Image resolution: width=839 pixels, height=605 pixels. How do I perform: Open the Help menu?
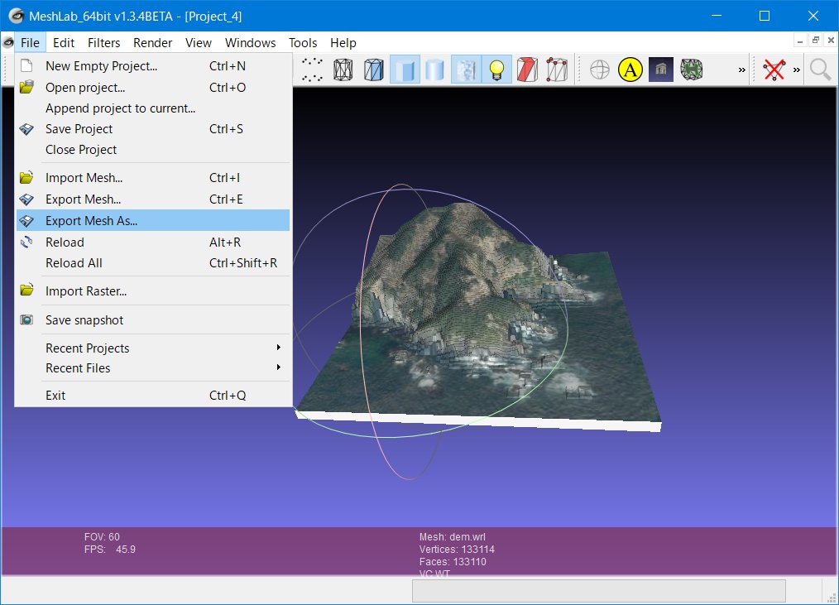click(x=343, y=43)
